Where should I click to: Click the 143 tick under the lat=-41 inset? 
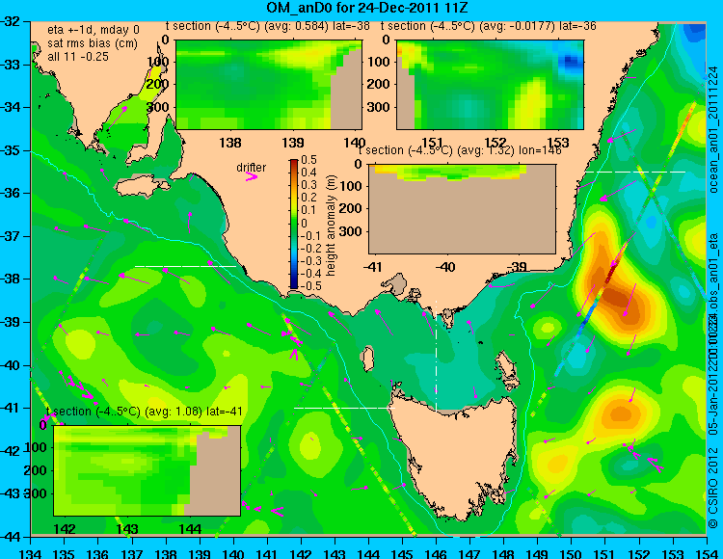127,529
